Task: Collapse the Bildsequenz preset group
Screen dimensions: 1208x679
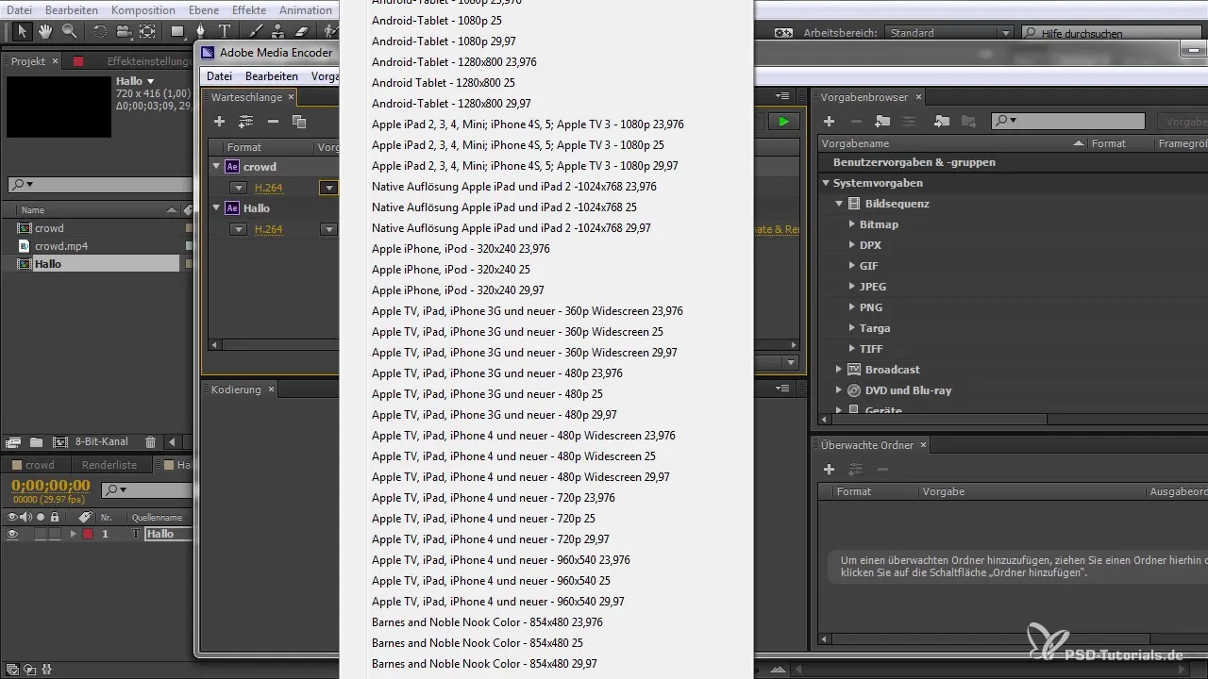Action: (x=839, y=204)
